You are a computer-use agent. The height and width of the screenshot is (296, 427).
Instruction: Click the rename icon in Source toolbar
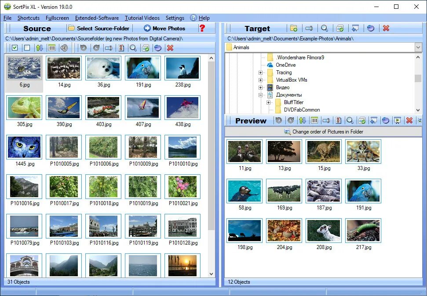[x=109, y=48]
